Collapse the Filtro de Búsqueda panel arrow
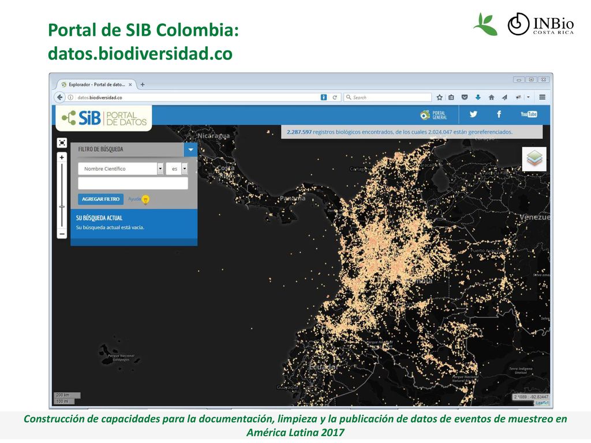This screenshot has width=591, height=443. tap(190, 149)
